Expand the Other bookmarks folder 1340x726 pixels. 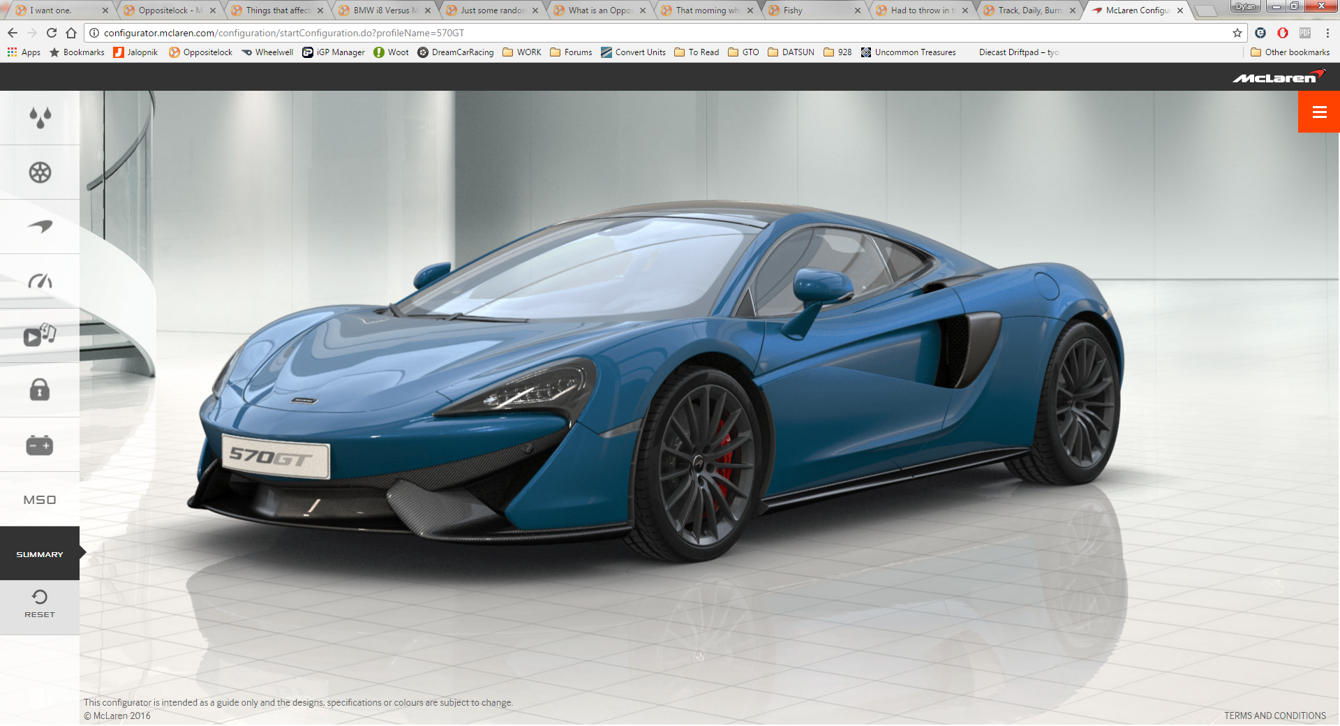[x=1290, y=52]
